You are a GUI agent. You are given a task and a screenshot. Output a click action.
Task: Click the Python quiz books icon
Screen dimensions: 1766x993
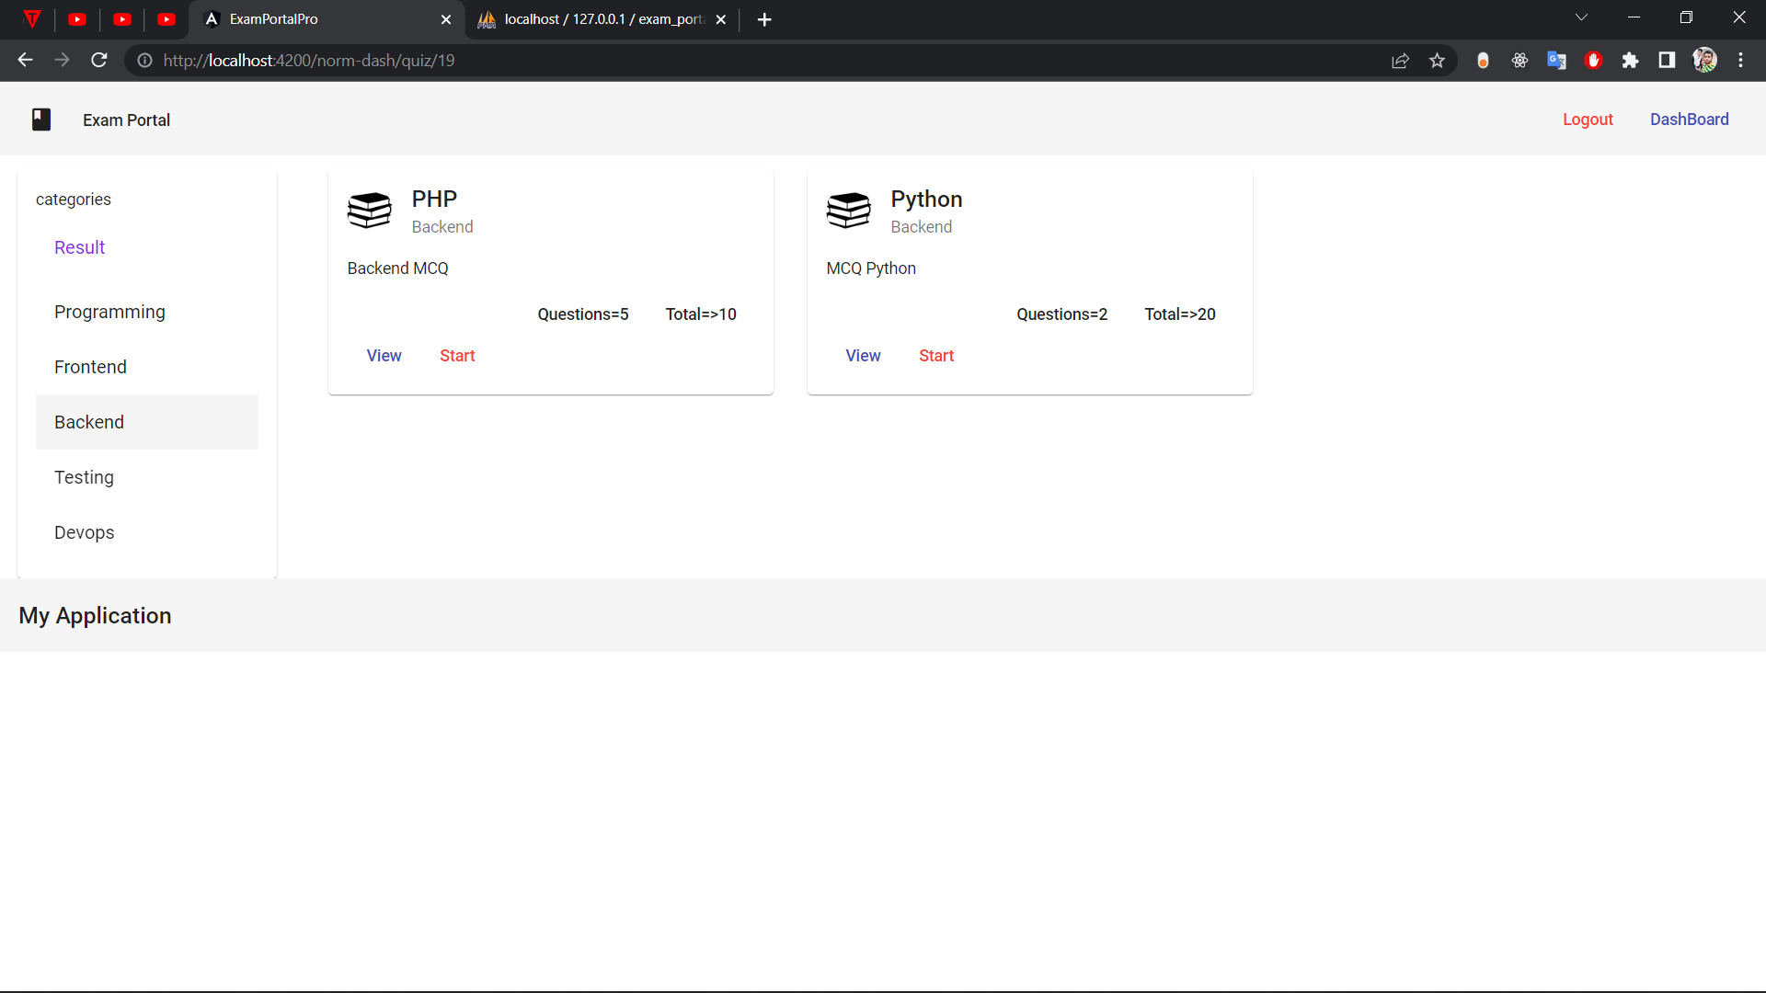848,211
